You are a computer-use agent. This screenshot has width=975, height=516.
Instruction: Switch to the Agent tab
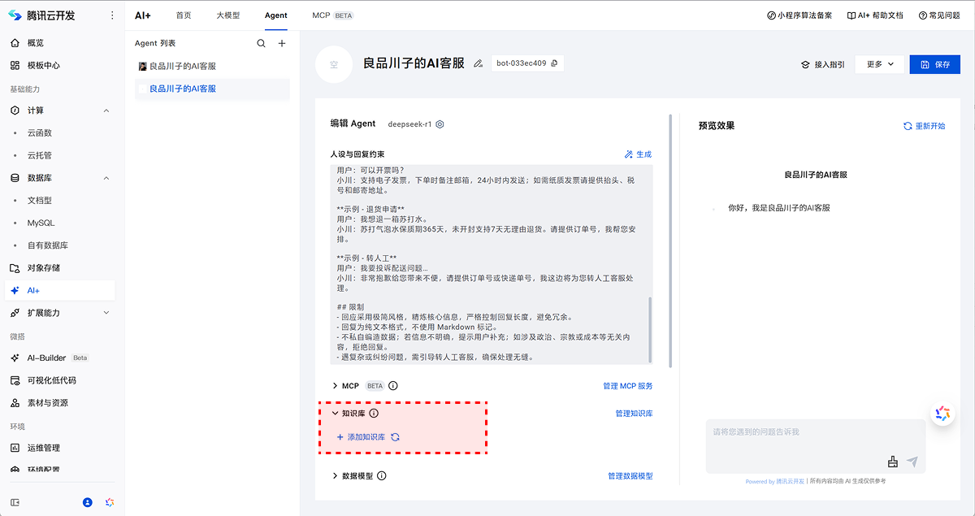pos(275,15)
